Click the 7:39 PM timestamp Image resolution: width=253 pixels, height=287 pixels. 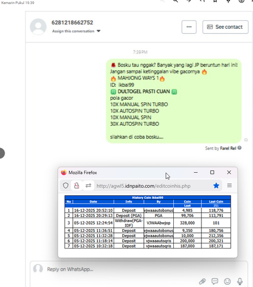point(140,52)
